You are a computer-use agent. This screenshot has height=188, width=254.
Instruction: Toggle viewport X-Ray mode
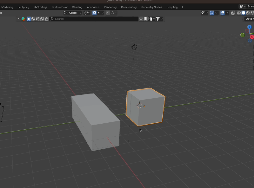tap(233, 13)
